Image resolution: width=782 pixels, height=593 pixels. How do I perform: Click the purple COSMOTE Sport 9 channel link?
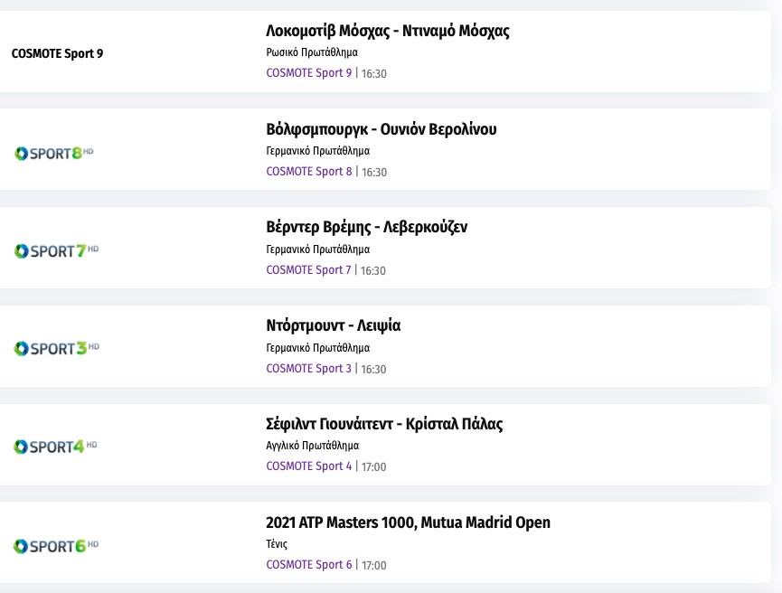click(309, 73)
